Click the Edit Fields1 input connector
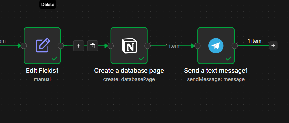 click(x=24, y=46)
